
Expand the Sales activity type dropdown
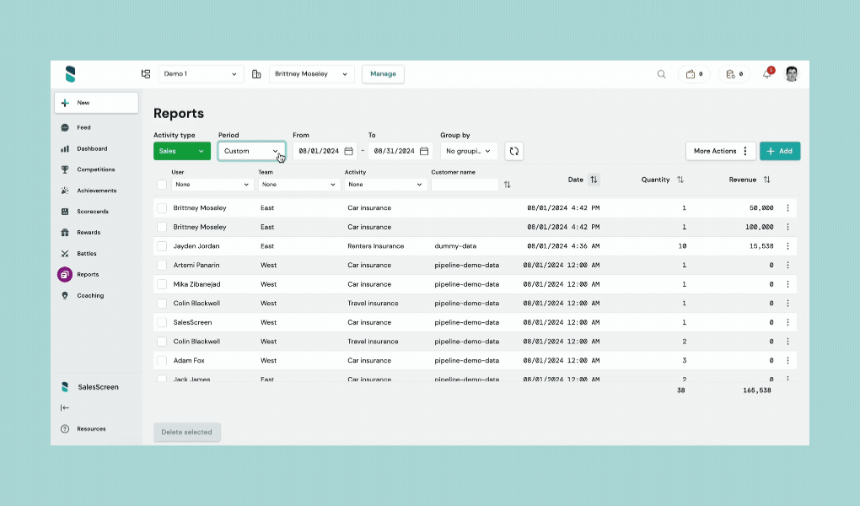coord(182,151)
